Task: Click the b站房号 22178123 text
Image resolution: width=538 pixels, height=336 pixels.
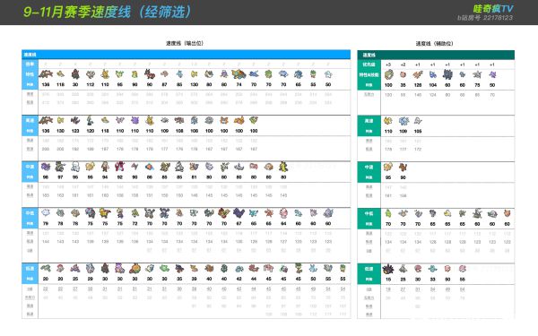Action: coord(485,18)
